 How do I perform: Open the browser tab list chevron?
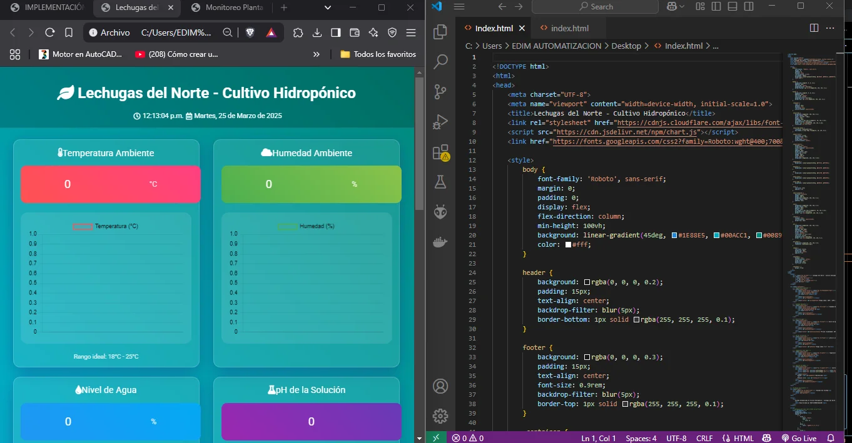tap(327, 9)
